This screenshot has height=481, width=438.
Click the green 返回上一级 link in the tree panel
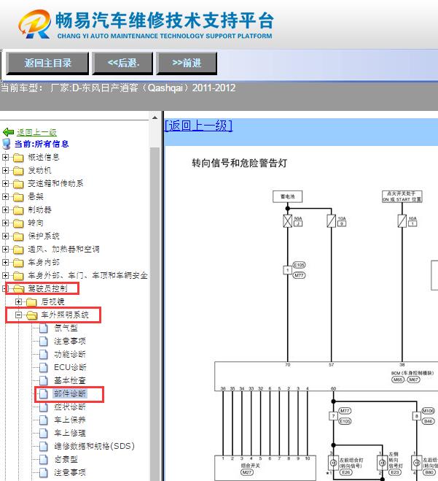[36, 132]
